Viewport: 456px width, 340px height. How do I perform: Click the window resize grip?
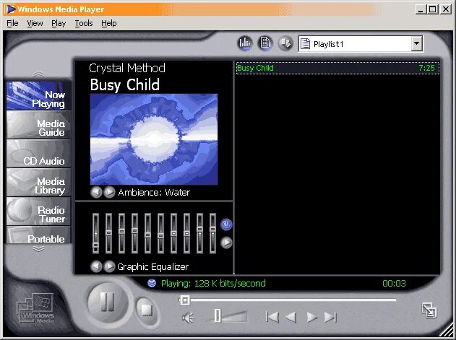(x=446, y=331)
